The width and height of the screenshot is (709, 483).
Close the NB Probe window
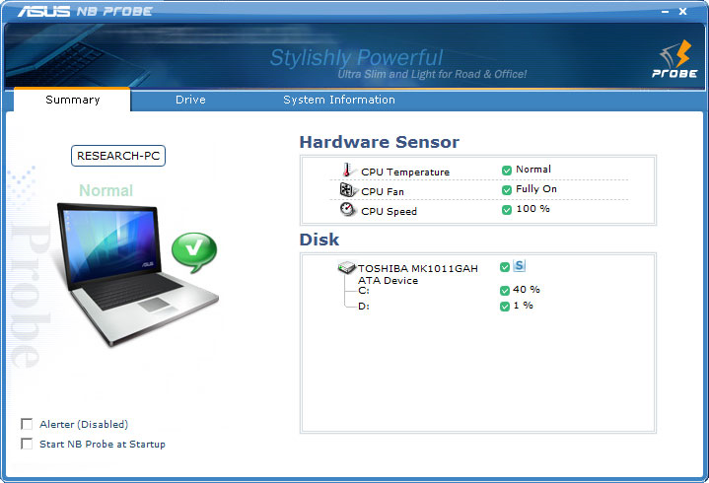682,11
